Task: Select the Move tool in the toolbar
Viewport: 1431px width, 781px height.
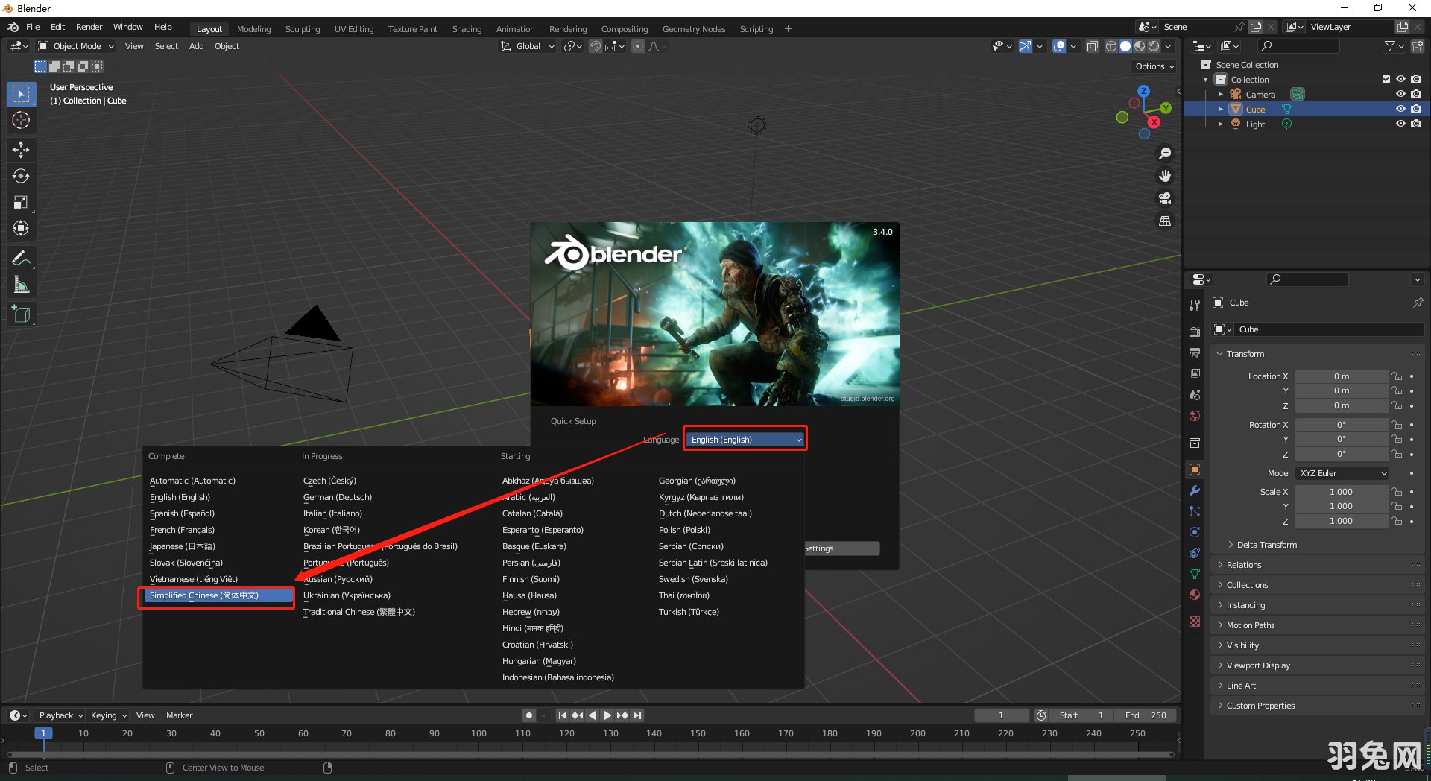Action: [21, 150]
